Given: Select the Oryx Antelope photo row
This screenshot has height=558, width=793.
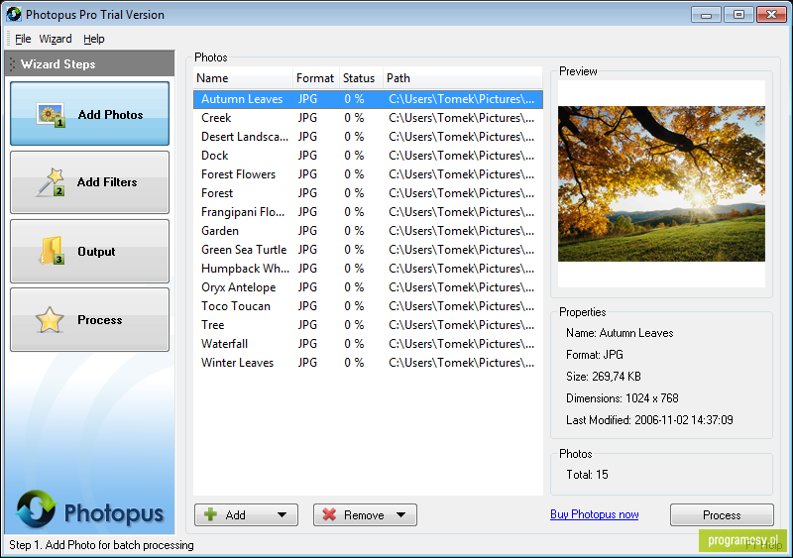Looking at the screenshot, I should [x=368, y=287].
